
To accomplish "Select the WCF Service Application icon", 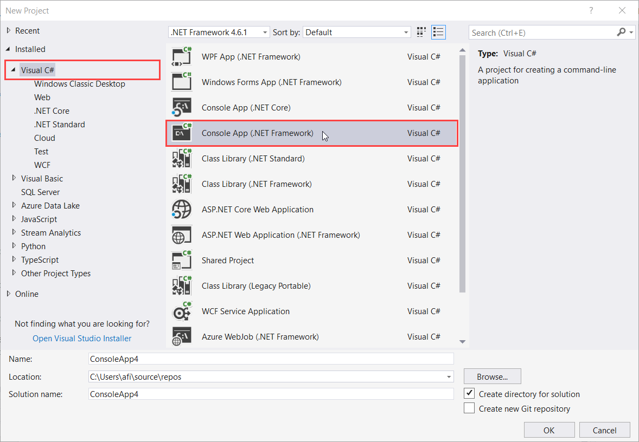I will point(182,311).
